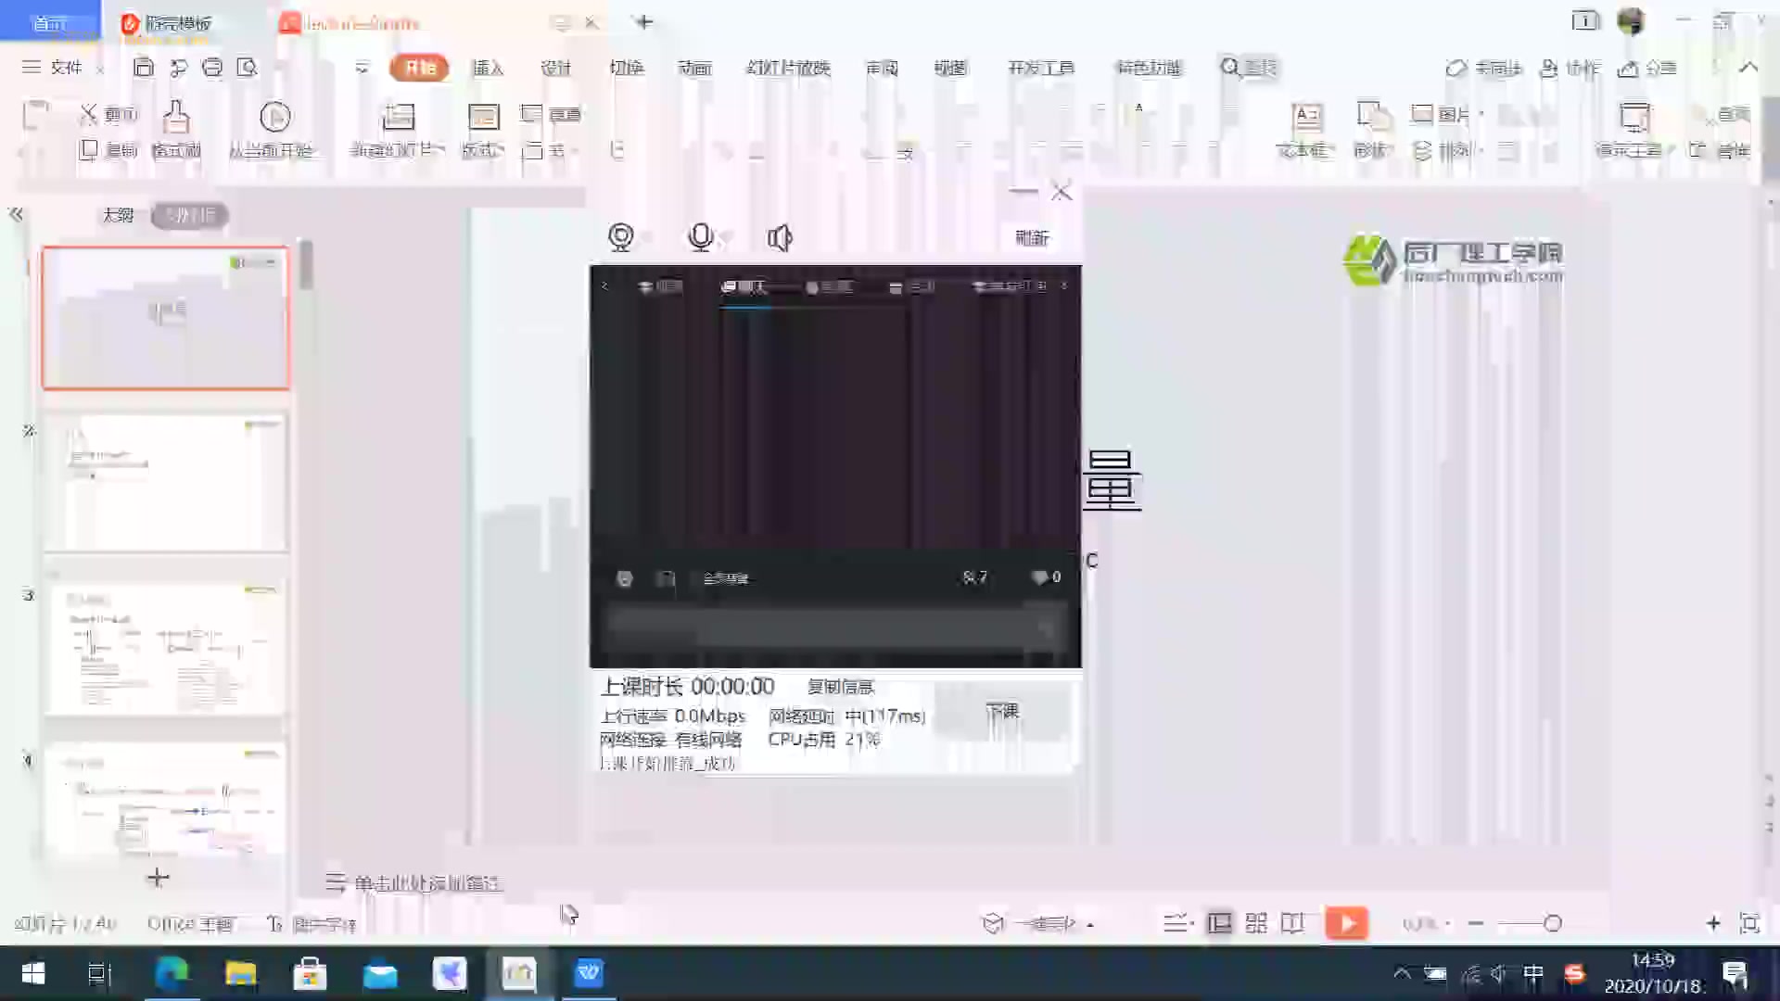The width and height of the screenshot is (1780, 1001).
Task: Switch to the Design (设计) tab
Action: pos(556,68)
